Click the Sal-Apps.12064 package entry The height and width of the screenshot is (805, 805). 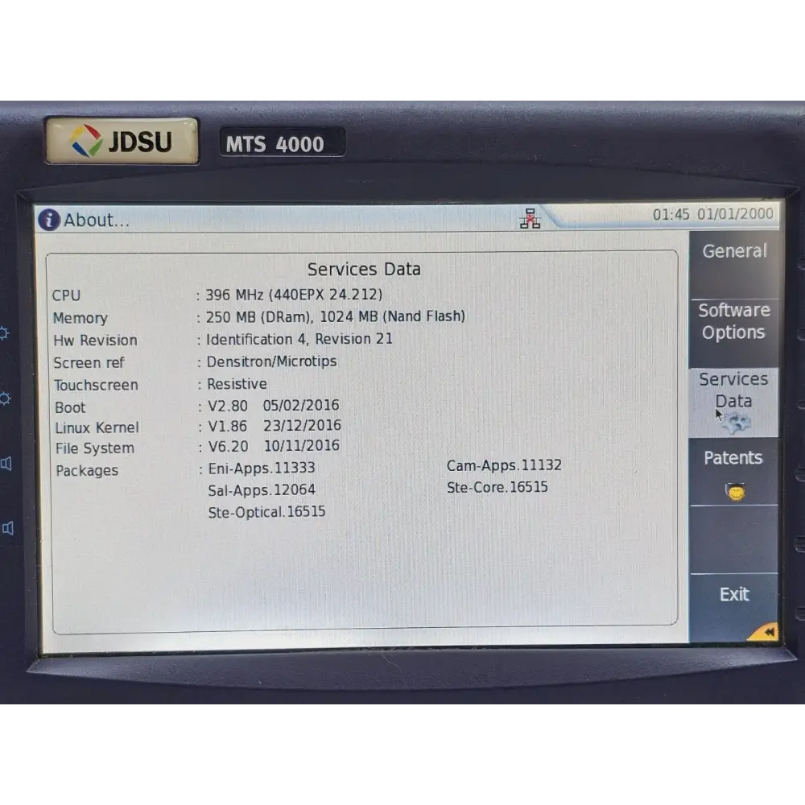pos(262,490)
